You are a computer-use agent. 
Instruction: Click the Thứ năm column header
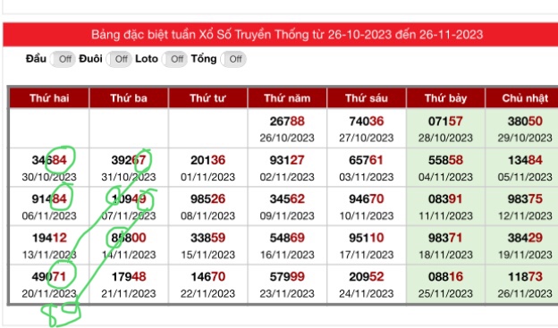coord(287,98)
